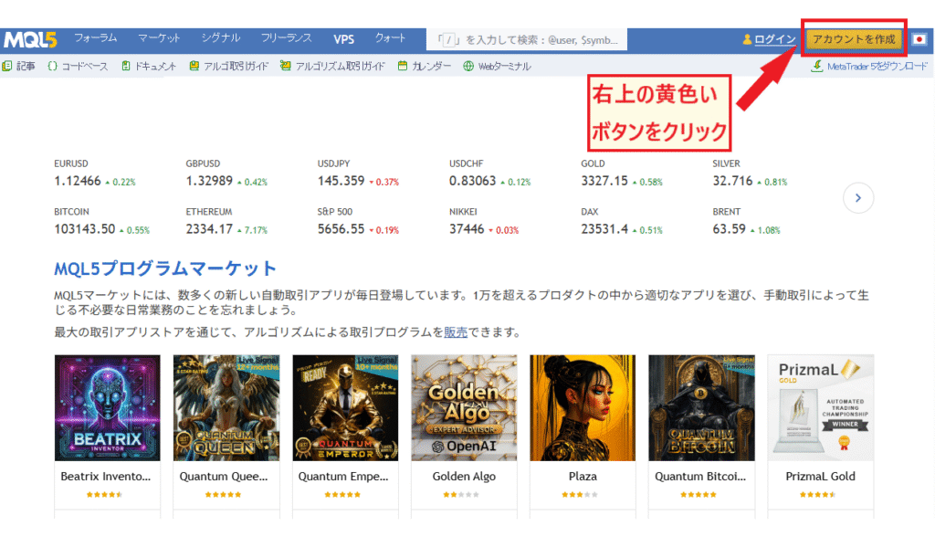The image size is (935, 547).
Task: Open the アルゴリズム取引ガイド icon link
Action: [332, 67]
